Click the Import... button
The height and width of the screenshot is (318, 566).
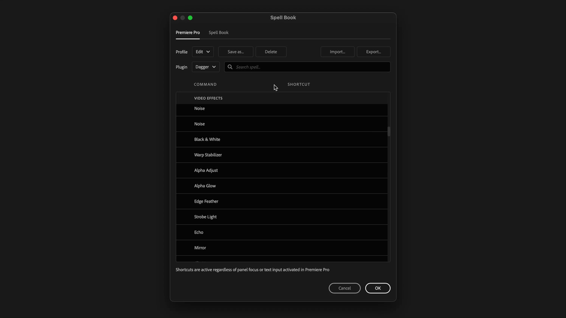[337, 51]
